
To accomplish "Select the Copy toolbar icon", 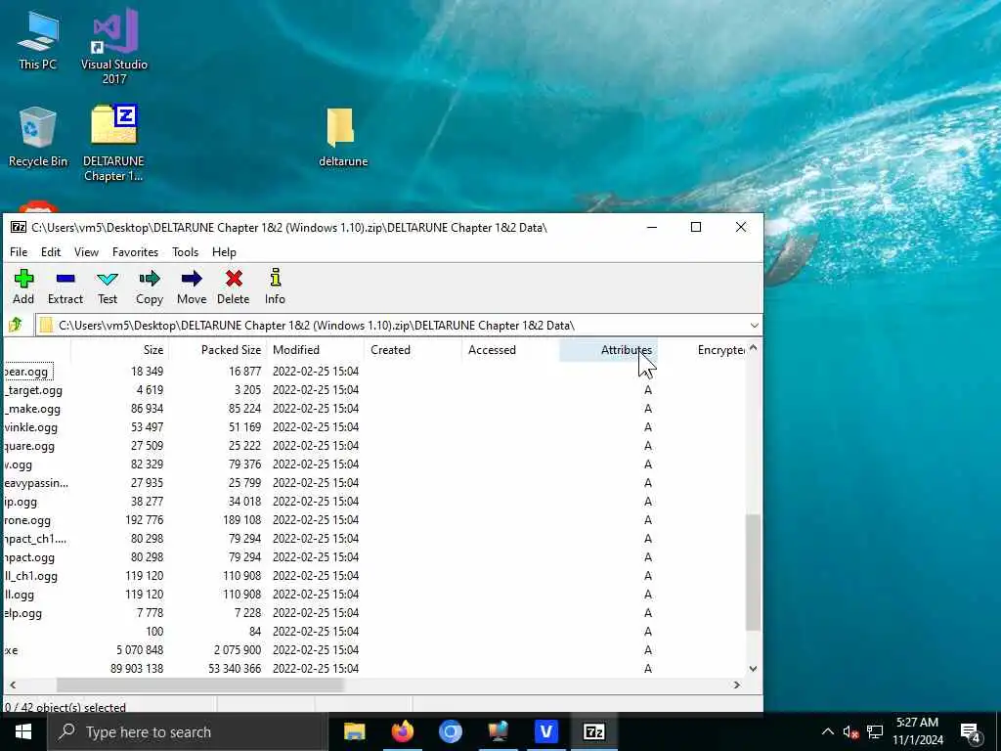I will click(x=150, y=287).
